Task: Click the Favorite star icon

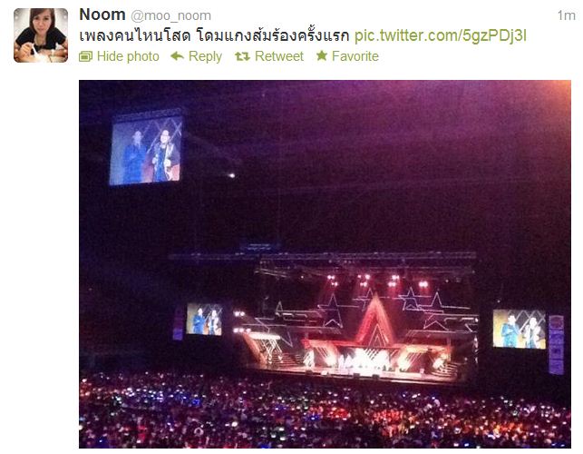Action: 322,56
